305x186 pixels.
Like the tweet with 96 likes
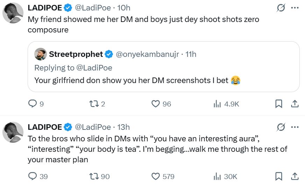click(x=156, y=104)
